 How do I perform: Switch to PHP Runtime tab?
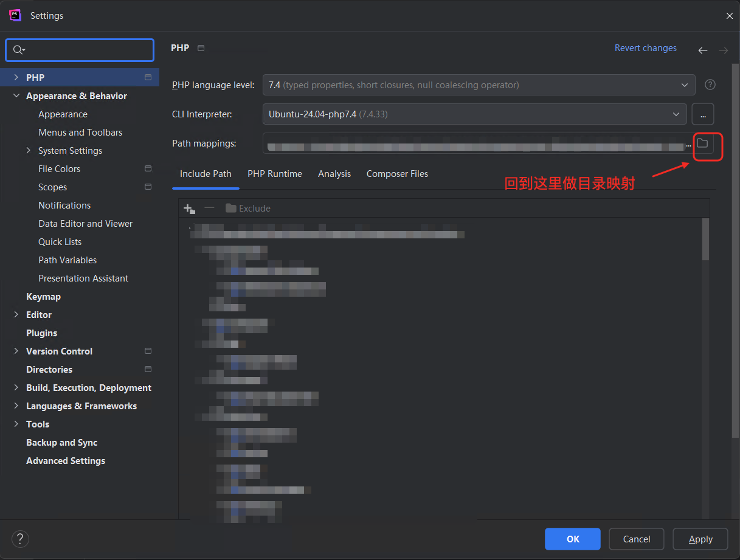click(275, 174)
